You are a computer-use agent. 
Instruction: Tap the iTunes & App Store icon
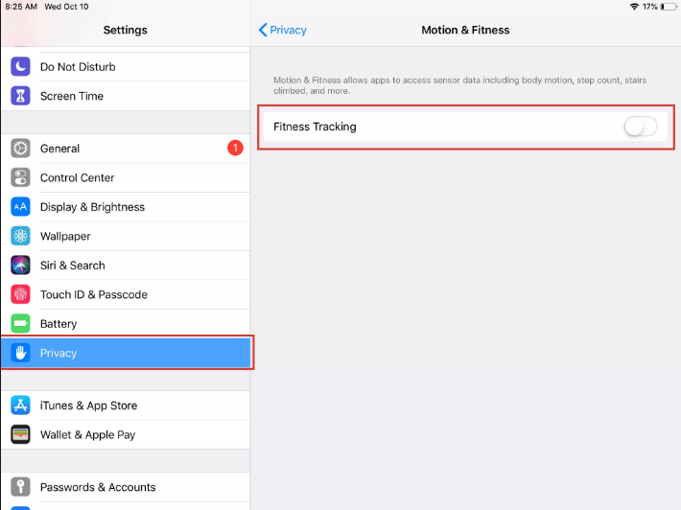pos(20,406)
